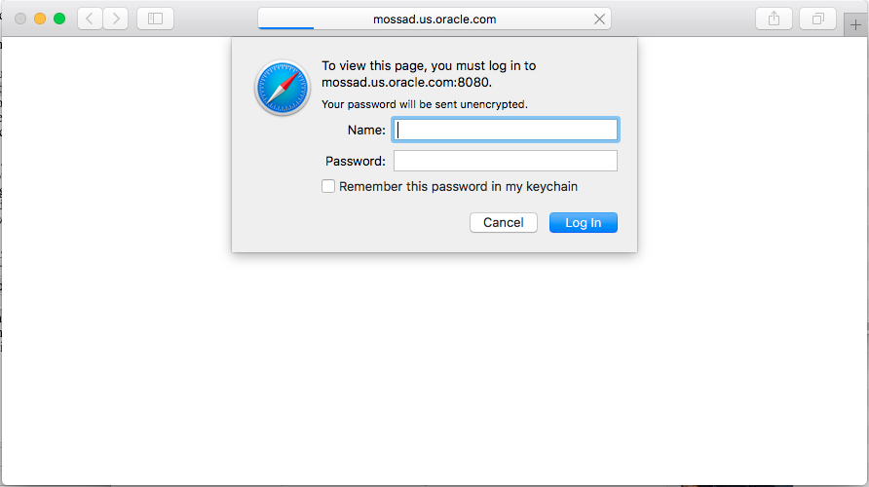The image size is (869, 487).
Task: Show the Safari sidebar
Action: pyautogui.click(x=155, y=19)
